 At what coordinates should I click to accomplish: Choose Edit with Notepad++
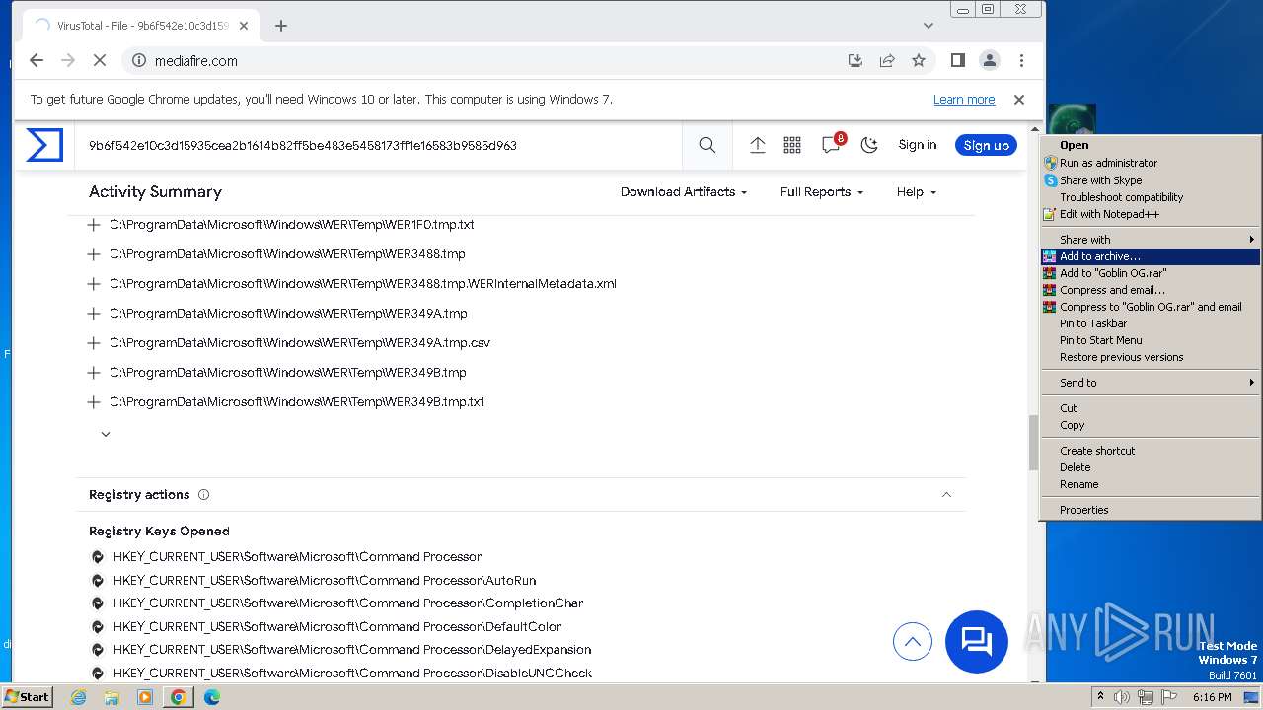[x=1151, y=214]
